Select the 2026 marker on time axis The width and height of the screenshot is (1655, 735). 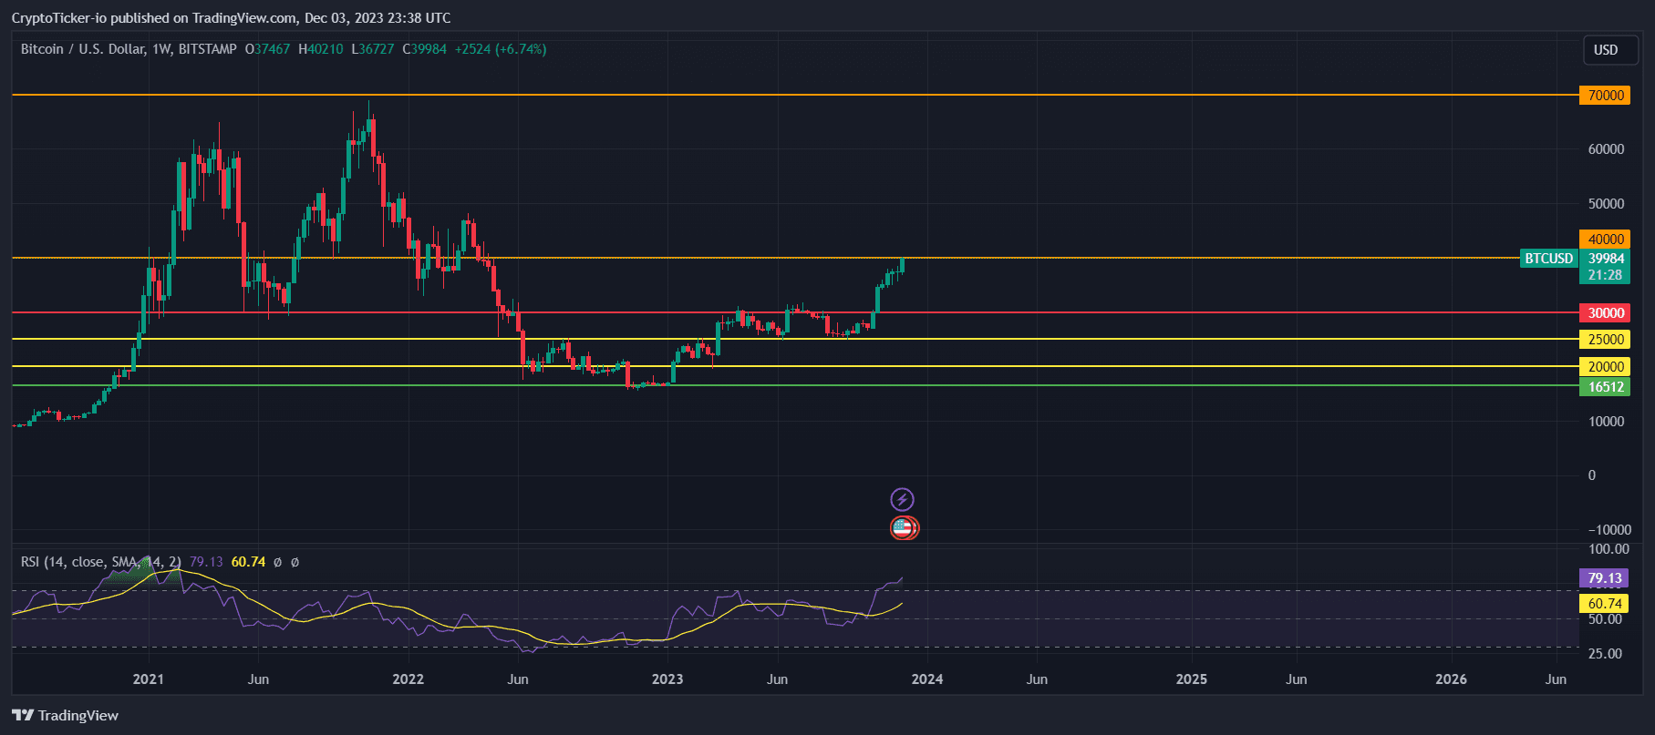[x=1451, y=679]
